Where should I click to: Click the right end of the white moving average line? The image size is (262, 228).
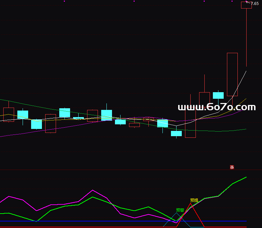pos(246,71)
